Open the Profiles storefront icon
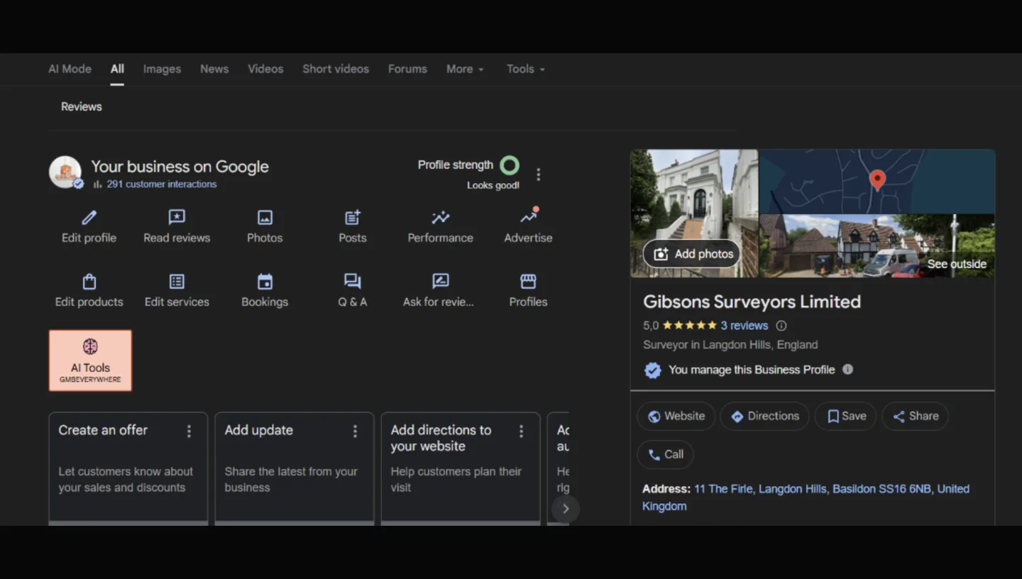1022x579 pixels. coord(528,281)
